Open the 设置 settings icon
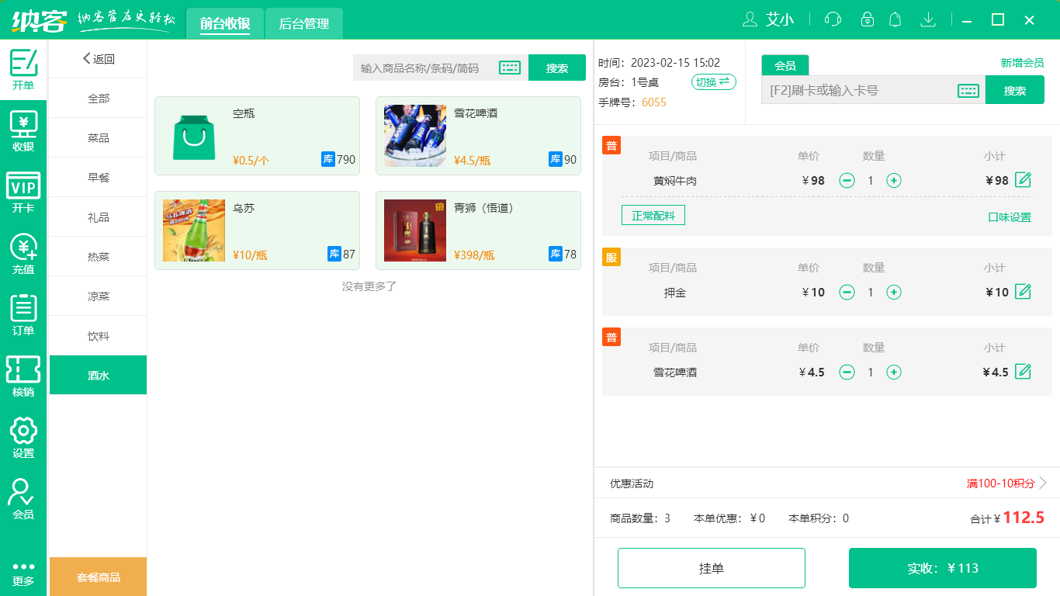The height and width of the screenshot is (596, 1060). click(23, 435)
